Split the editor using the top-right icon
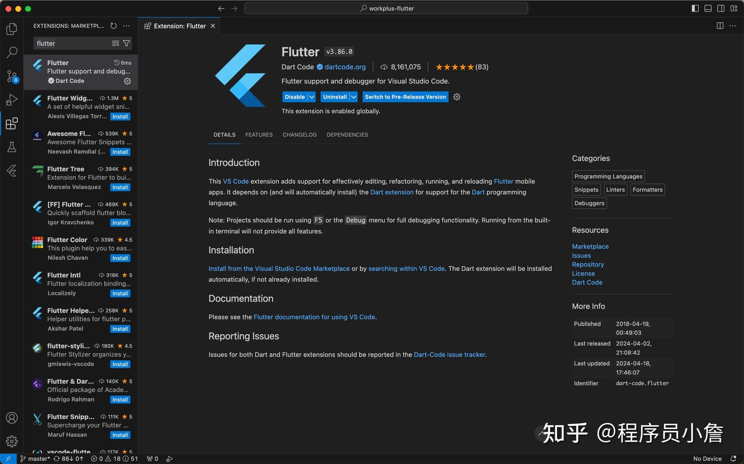This screenshot has height=464, width=744. click(720, 25)
